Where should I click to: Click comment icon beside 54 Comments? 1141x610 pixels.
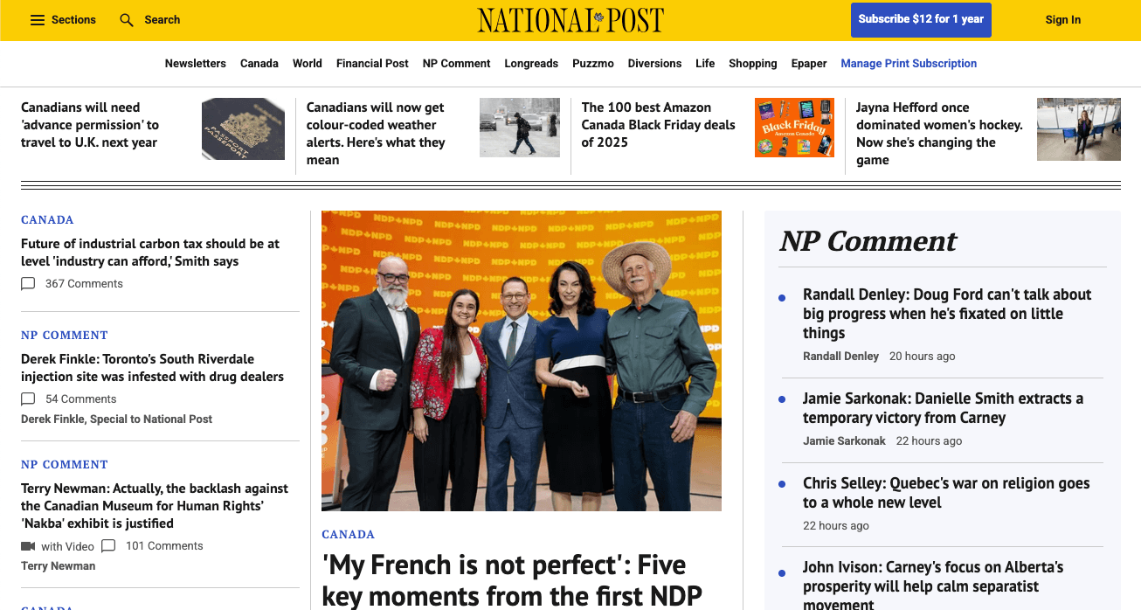point(28,399)
